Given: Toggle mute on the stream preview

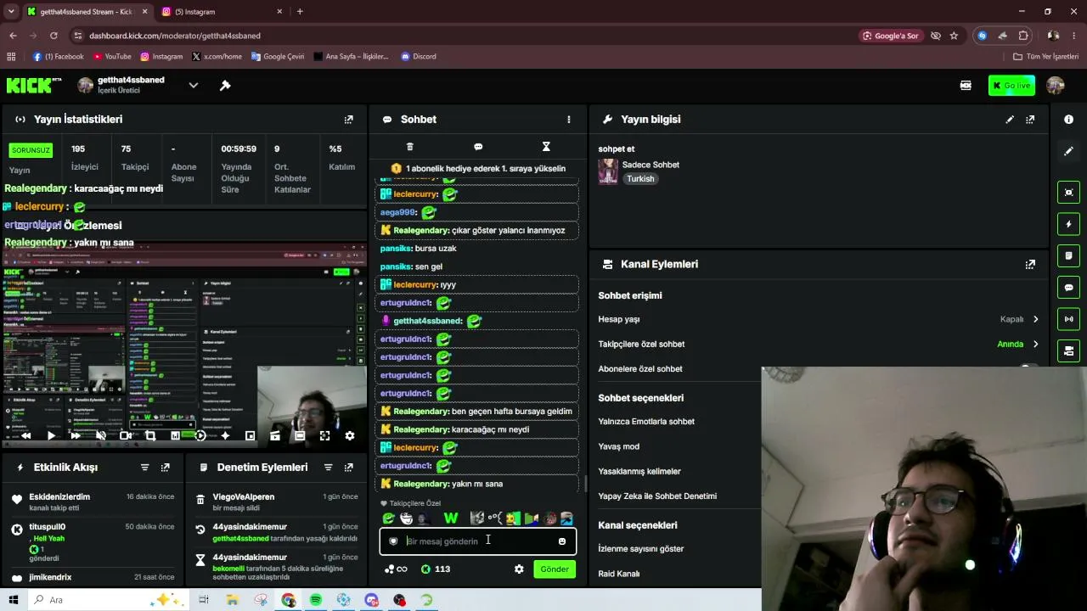Looking at the screenshot, I should [100, 435].
